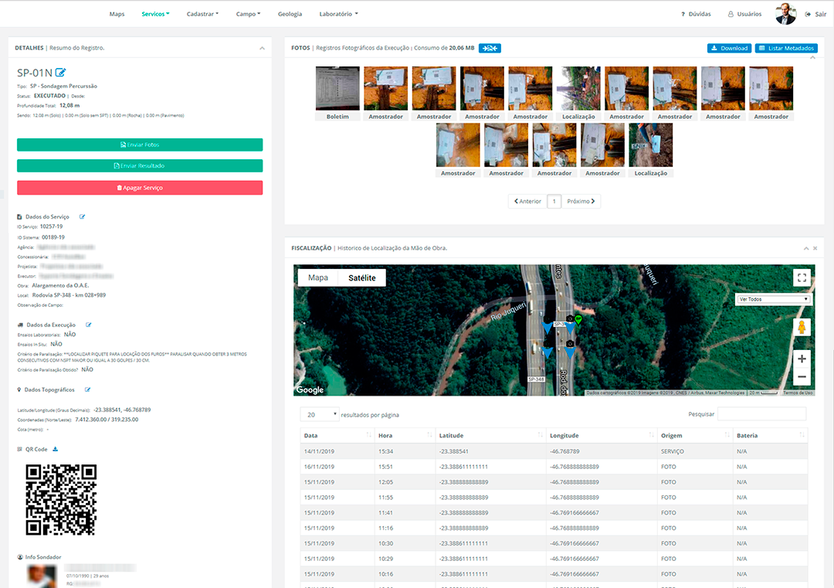
Task: Select the 14/11/2019 table row date
Action: point(319,451)
